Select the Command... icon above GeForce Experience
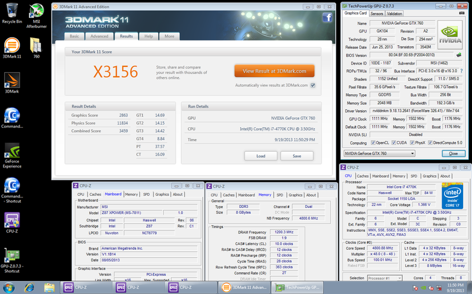This screenshot has width=472, height=294. point(12,118)
